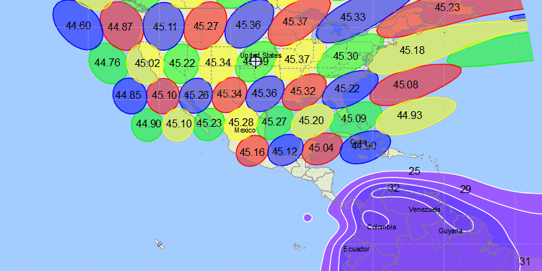Select the blue 45.11 beam
Screen dimensions: 542x271
[x=163, y=27]
